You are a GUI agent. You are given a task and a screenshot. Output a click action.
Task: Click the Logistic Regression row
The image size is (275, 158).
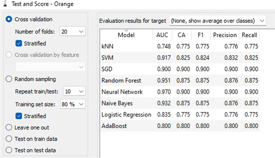click(x=180, y=115)
